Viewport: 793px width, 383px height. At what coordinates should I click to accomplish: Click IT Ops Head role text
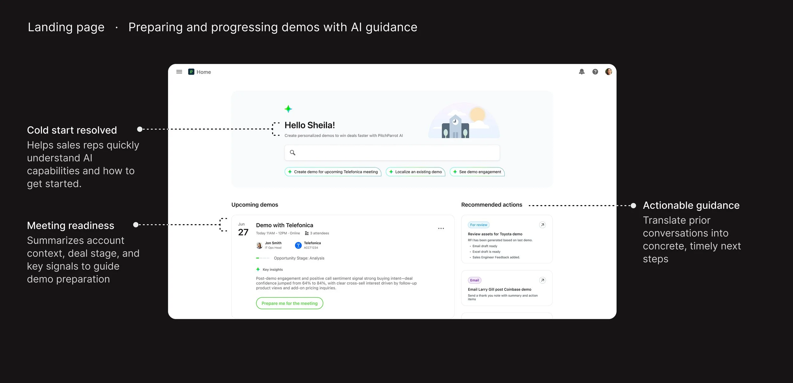click(273, 248)
